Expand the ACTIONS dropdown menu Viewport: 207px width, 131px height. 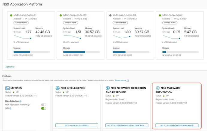pos(10,67)
